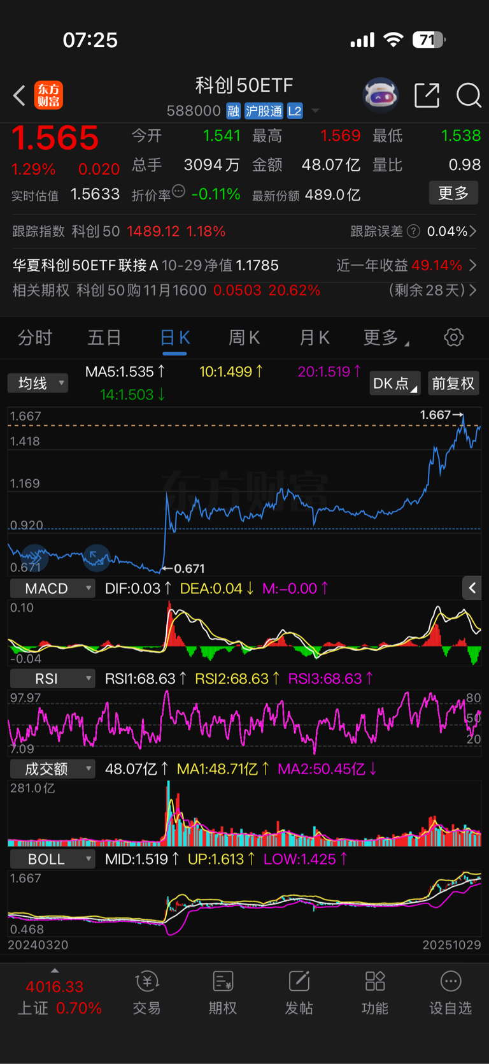Tap the DIF:0.03 MACD reading

tap(138, 589)
